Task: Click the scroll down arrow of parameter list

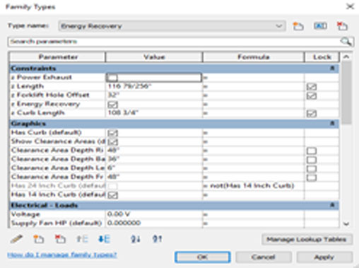Action: point(346,224)
